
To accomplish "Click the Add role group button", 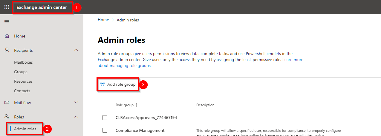I will click(x=118, y=85).
